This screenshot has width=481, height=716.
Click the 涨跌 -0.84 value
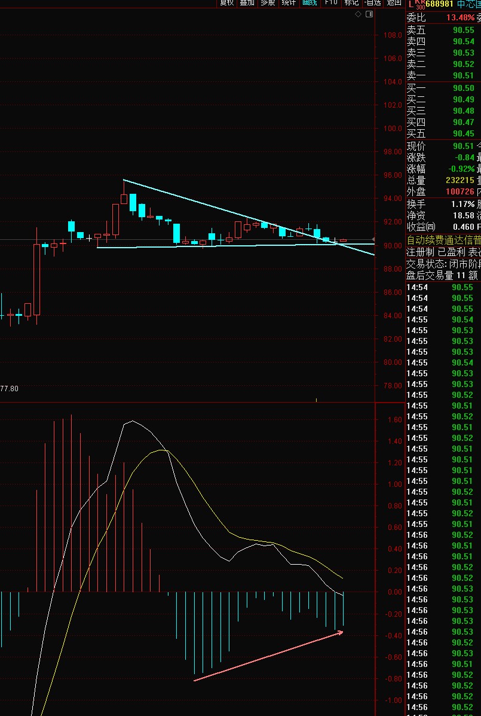[x=465, y=157]
